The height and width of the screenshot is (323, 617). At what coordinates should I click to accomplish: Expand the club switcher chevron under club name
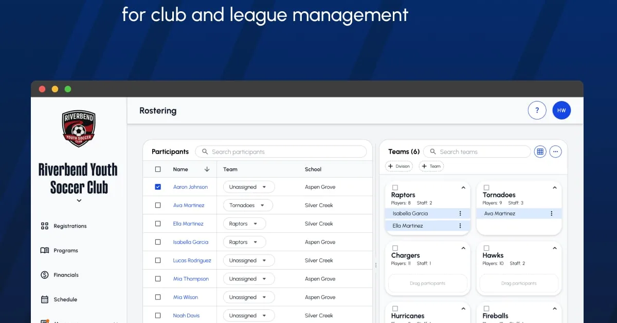[79, 200]
